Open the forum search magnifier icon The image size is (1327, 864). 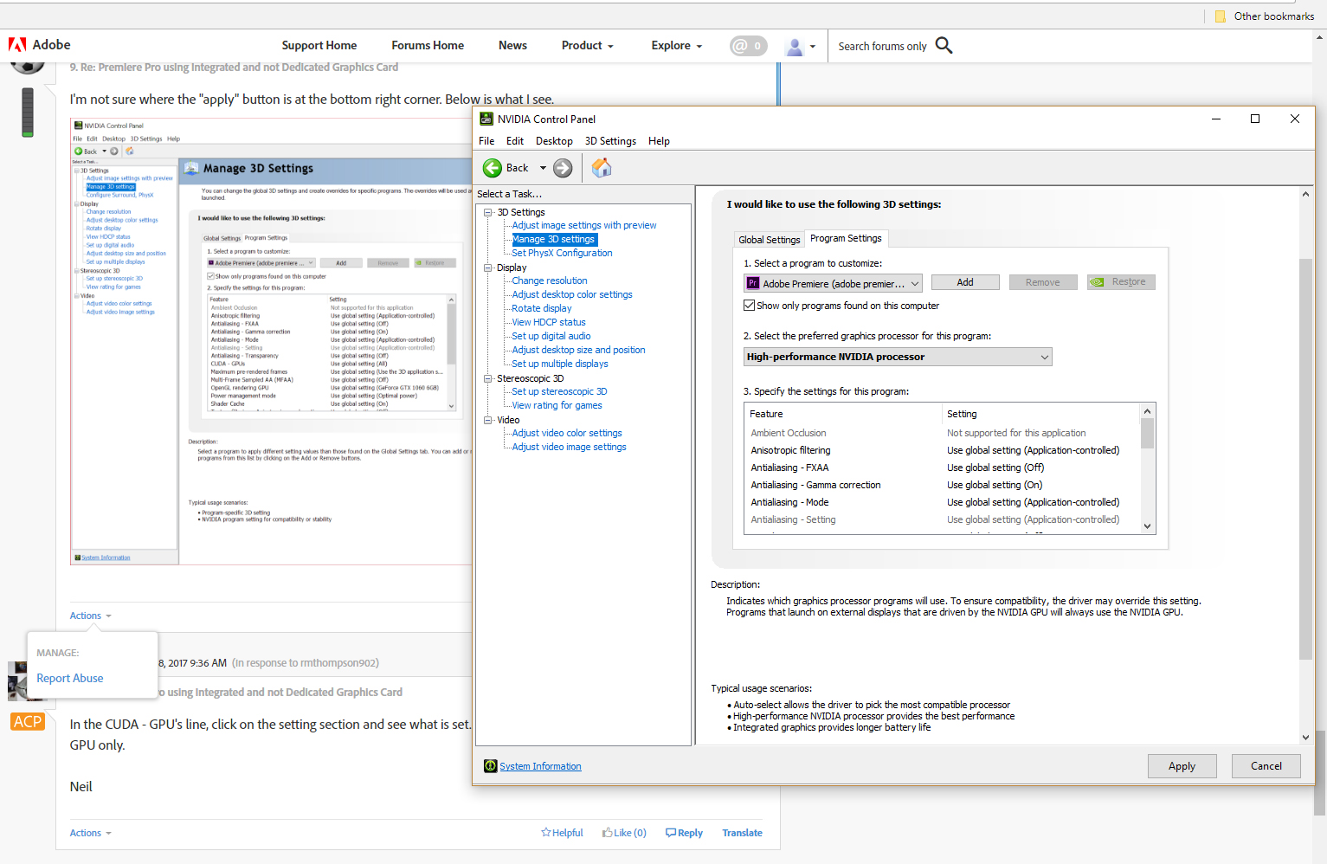[944, 45]
